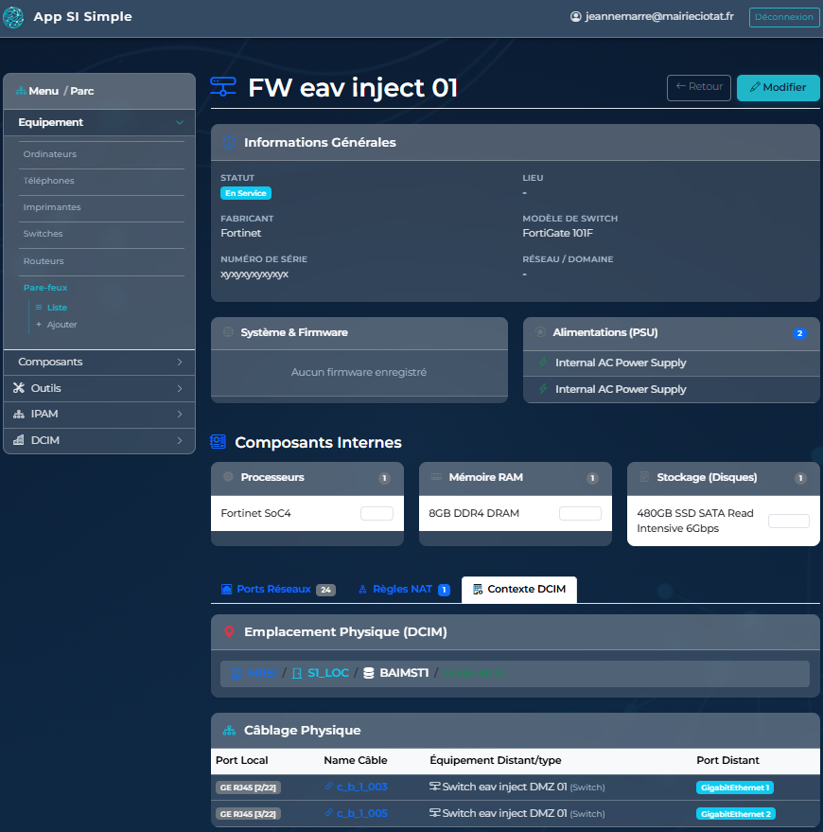Expand the DCIM menu section
The image size is (823, 832).
(x=99, y=440)
